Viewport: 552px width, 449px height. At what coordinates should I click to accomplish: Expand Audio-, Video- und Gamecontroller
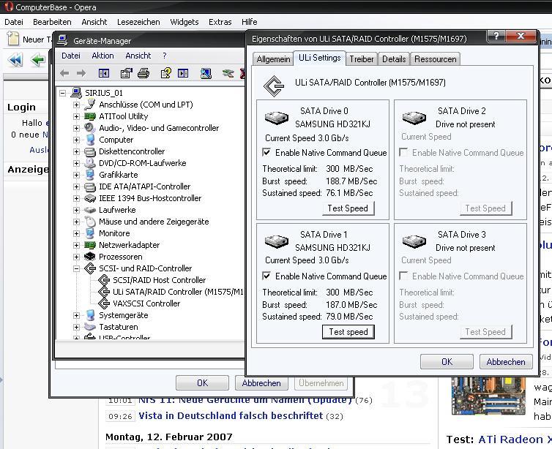76,128
